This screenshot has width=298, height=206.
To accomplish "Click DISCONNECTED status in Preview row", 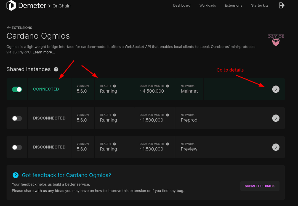I will click(49, 147).
